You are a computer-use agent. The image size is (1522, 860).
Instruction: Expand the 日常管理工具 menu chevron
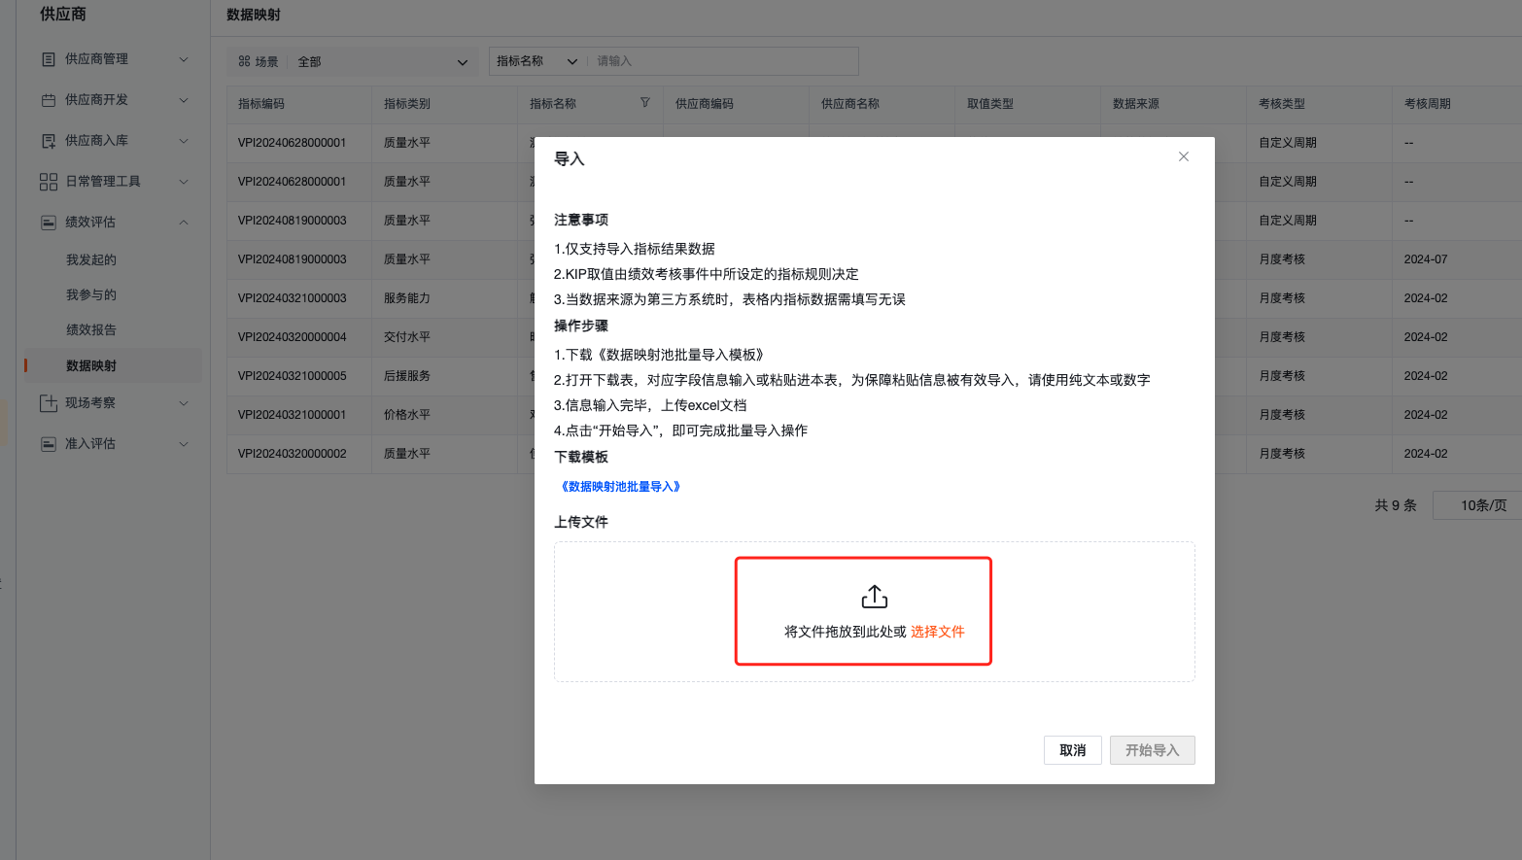point(184,182)
